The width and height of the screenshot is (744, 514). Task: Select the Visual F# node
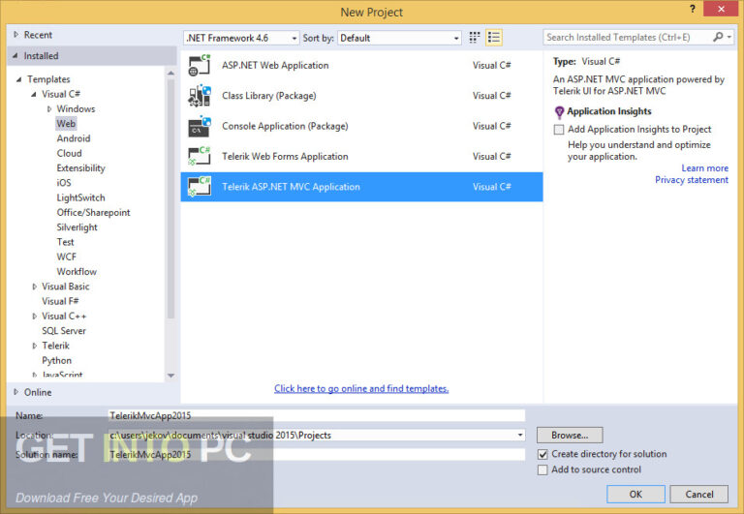[60, 302]
